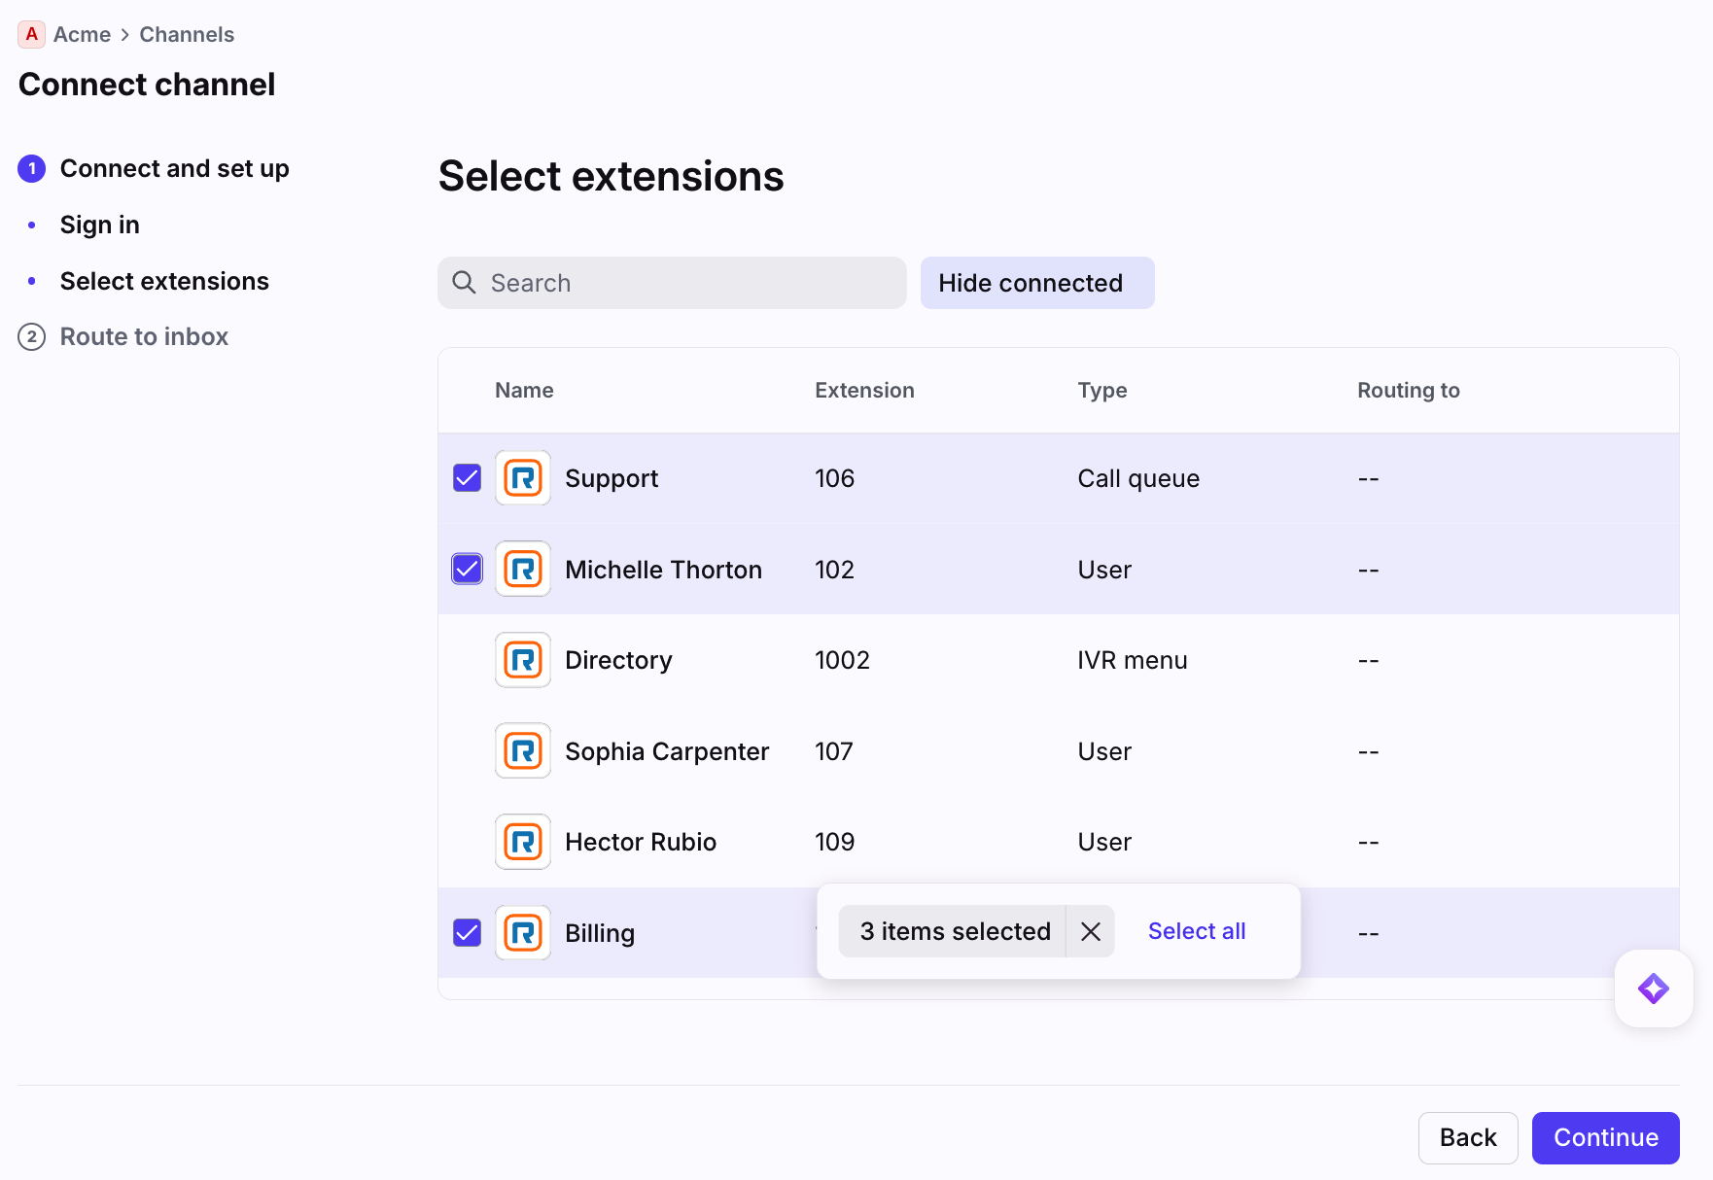Select the Directory row name
Viewport: 1713px width, 1180px height.
coord(618,661)
